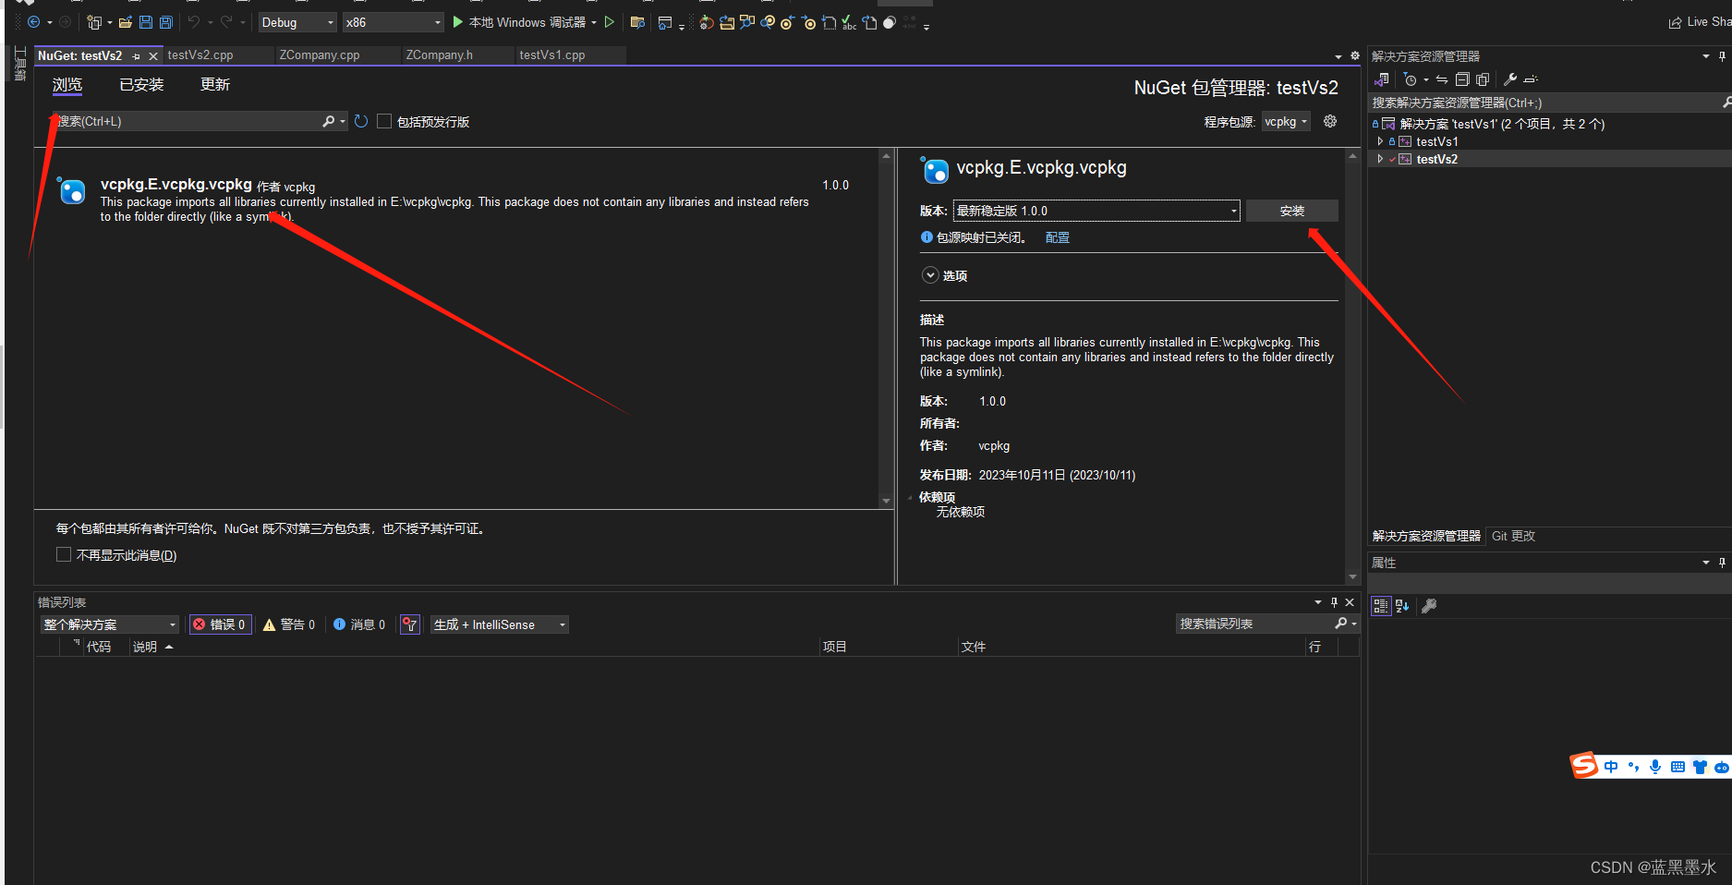This screenshot has height=885, width=1732.
Task: Click the open file folder icon
Action: click(126, 22)
